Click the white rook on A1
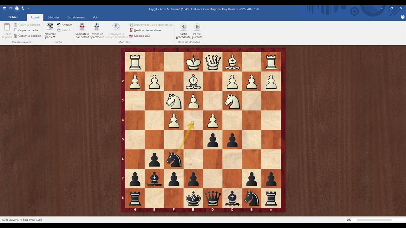Viewport: 406px width, 228px height. pos(271,62)
